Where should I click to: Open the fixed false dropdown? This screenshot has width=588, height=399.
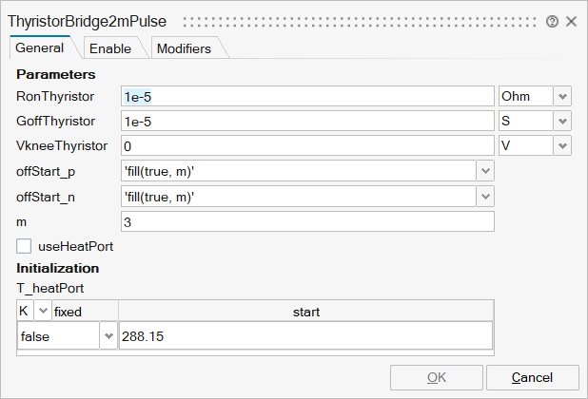click(108, 336)
